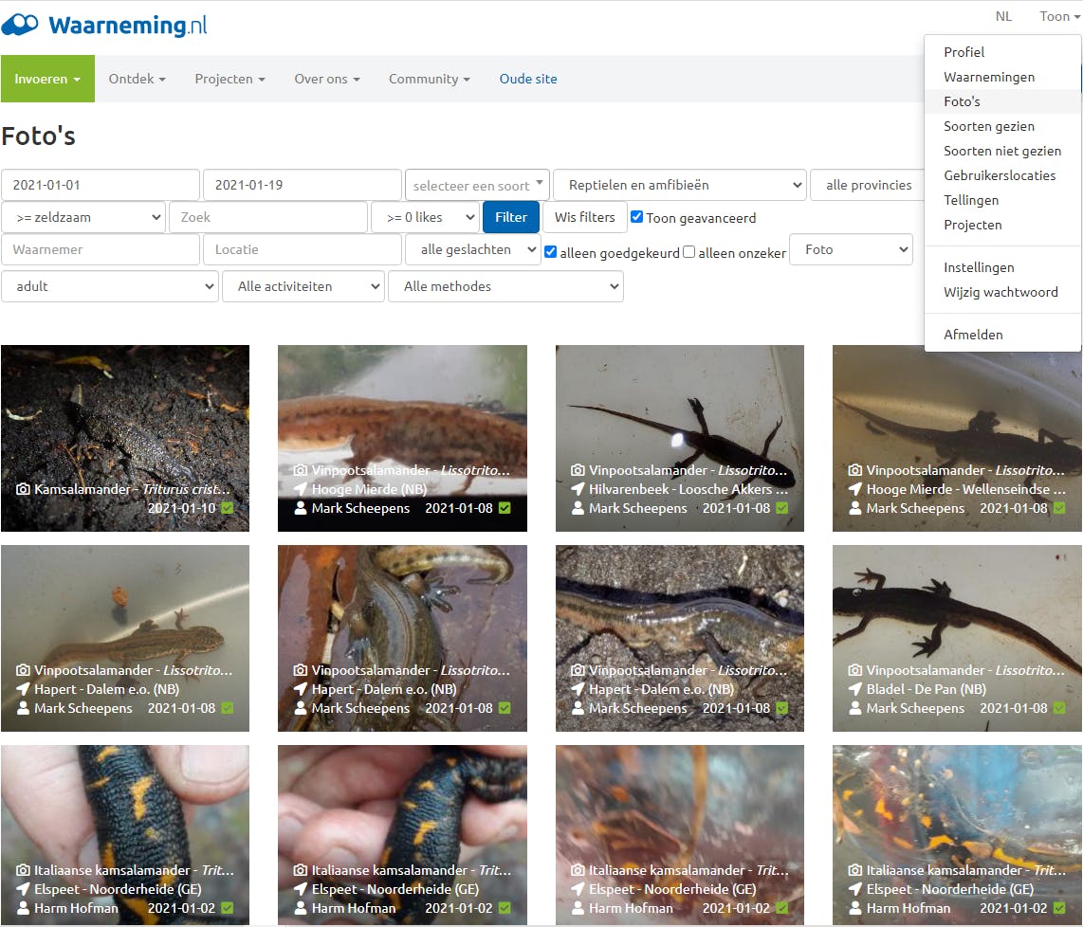Open the Kamsalamander photo thumbnail
Image resolution: width=1083 pixels, height=927 pixels.
click(x=125, y=438)
